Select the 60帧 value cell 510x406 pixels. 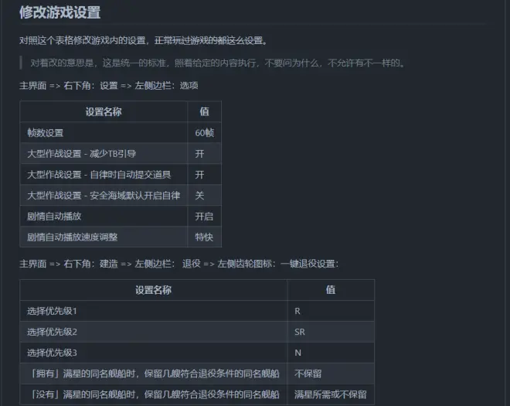[x=204, y=132]
